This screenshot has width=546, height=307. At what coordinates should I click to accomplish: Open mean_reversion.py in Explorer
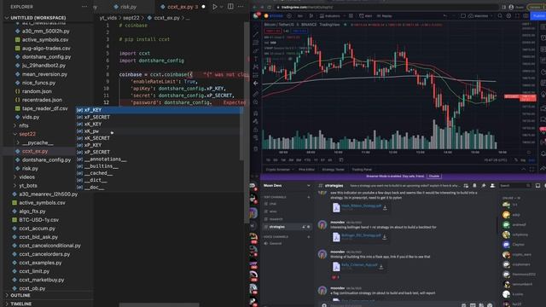pyautogui.click(x=44, y=74)
